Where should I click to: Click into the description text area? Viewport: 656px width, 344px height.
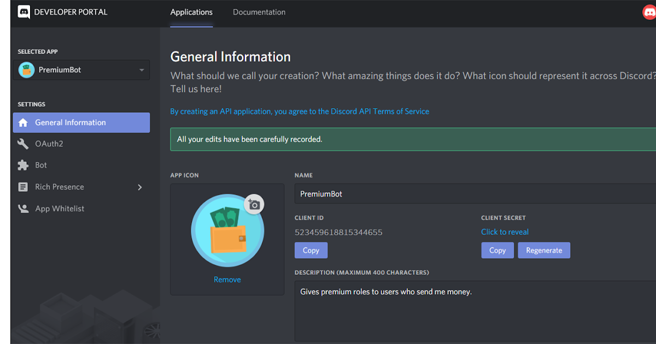(475, 311)
